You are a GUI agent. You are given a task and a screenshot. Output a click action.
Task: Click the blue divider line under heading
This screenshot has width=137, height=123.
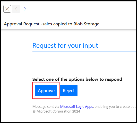[84, 52]
